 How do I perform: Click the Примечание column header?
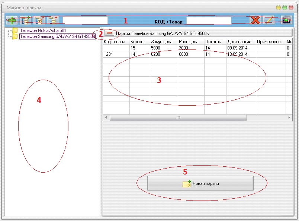pyautogui.click(x=271, y=42)
